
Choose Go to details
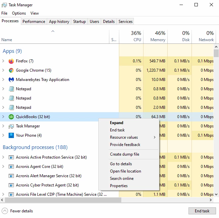coord(129,164)
